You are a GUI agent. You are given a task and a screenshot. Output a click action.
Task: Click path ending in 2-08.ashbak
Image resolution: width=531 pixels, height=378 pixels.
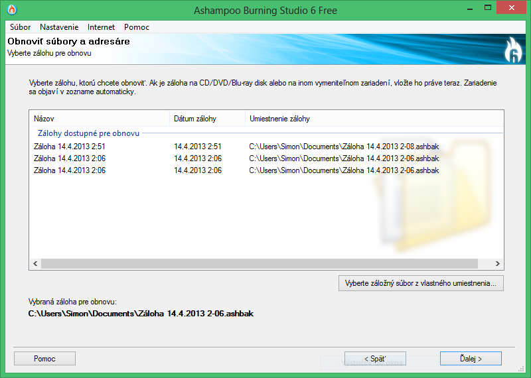pyautogui.click(x=344, y=147)
